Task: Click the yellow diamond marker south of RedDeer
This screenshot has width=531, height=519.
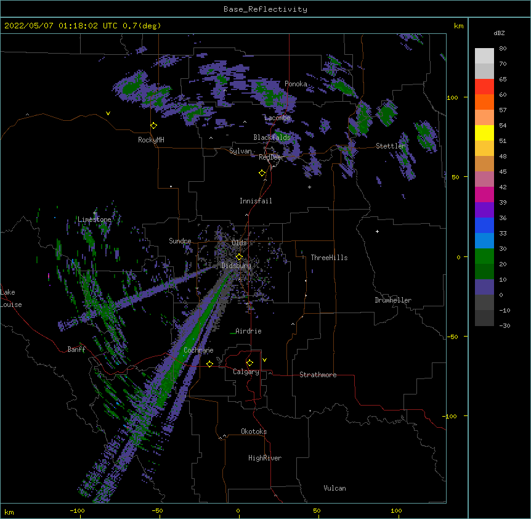Action: tap(262, 173)
